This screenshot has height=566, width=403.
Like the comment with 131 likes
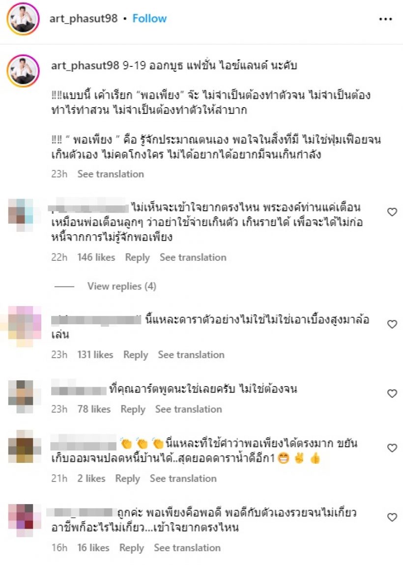coord(392,324)
